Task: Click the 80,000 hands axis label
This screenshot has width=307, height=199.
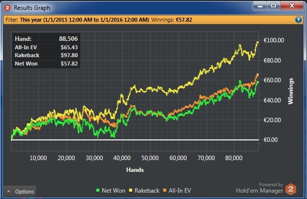Action: pyautogui.click(x=234, y=158)
